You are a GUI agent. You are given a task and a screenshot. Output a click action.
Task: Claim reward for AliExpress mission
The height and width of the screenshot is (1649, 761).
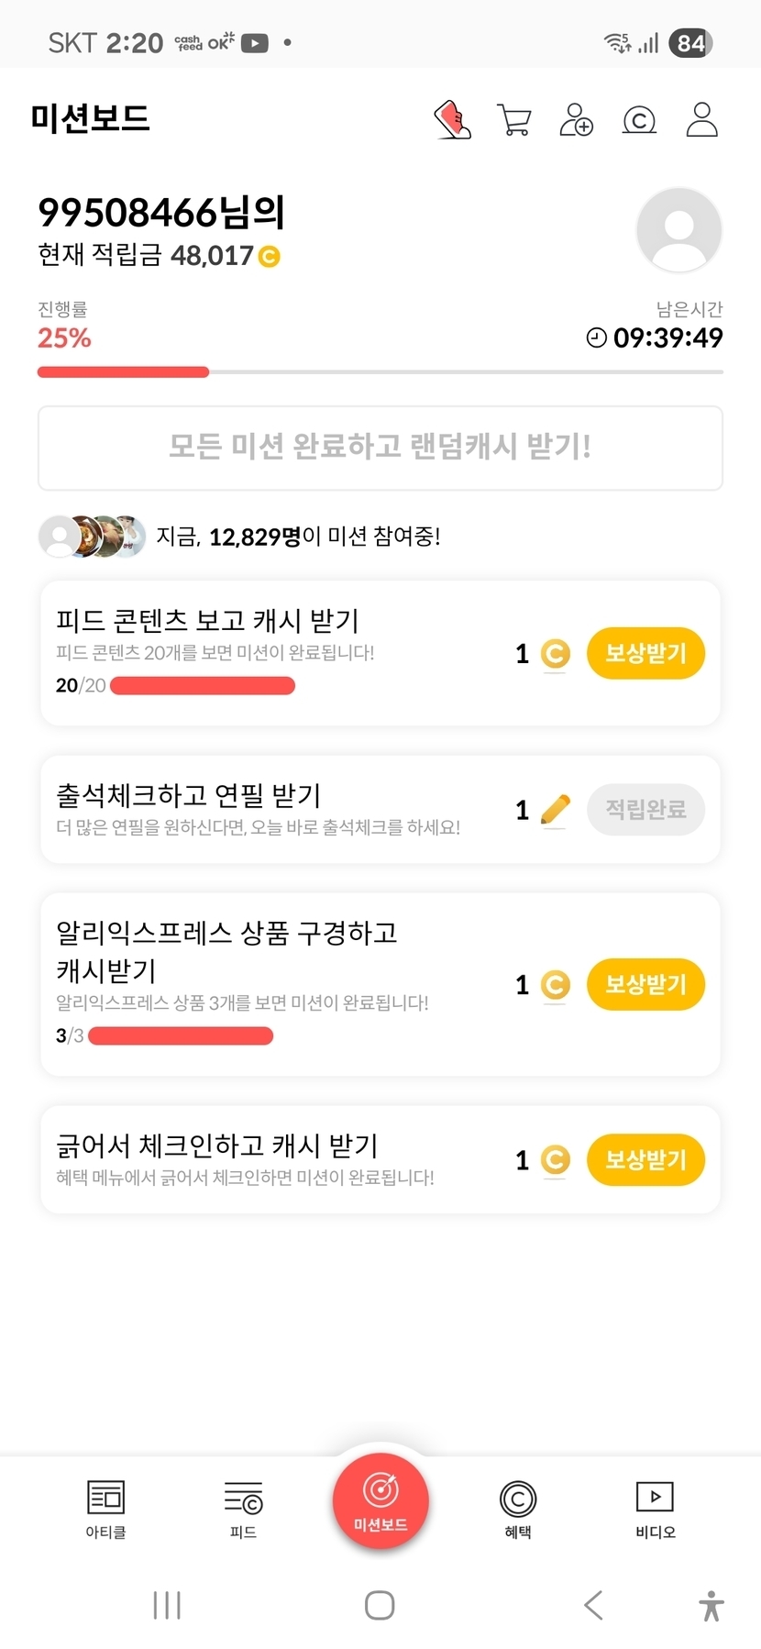(x=645, y=985)
